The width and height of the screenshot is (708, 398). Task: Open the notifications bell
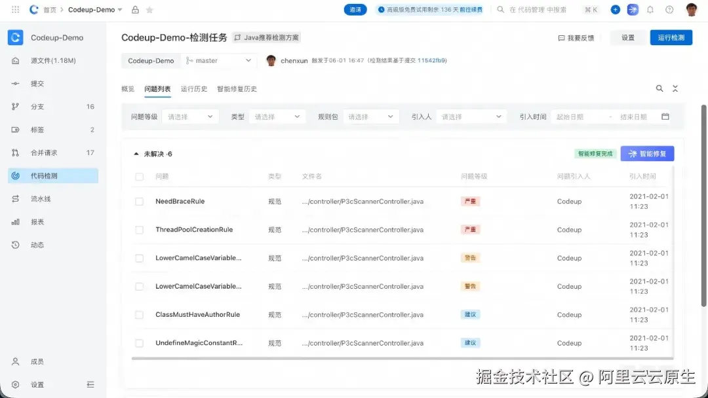(x=650, y=9)
